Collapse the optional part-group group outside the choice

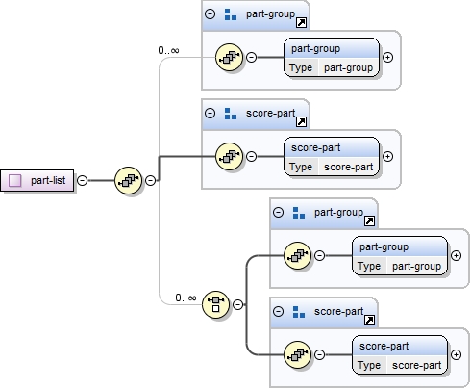pyautogui.click(x=211, y=14)
